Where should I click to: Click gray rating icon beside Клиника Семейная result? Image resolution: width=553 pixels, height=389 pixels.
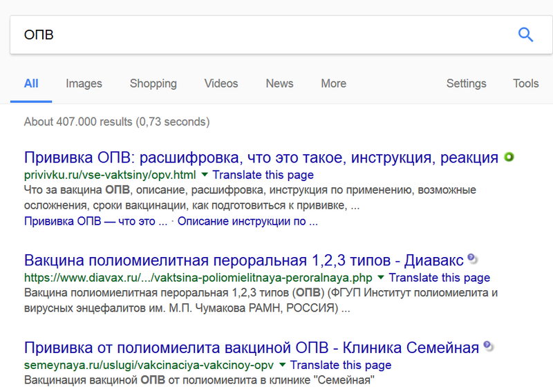(489, 345)
